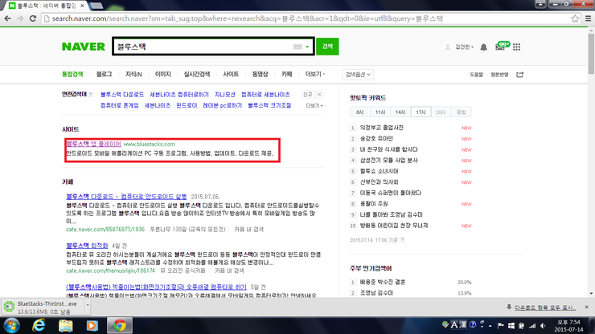Select the 통합검색 tab
The height and width of the screenshot is (334, 595).
(72, 75)
